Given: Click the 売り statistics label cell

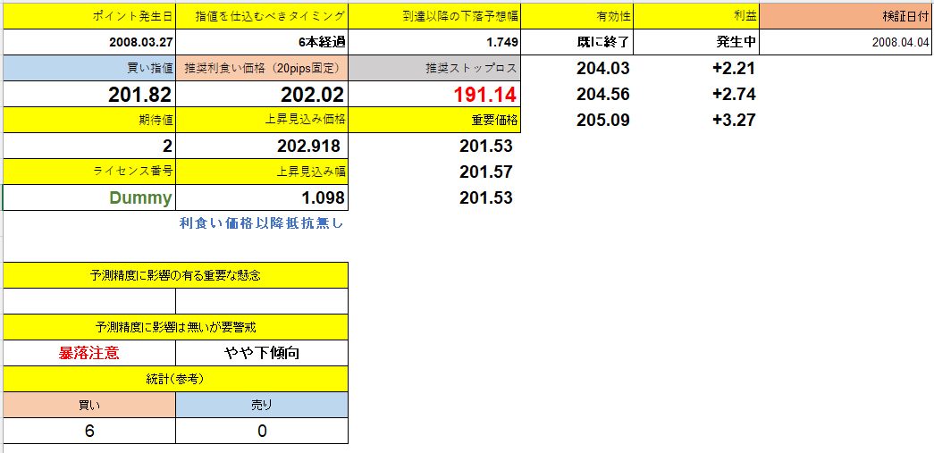Looking at the screenshot, I should pyautogui.click(x=262, y=405).
